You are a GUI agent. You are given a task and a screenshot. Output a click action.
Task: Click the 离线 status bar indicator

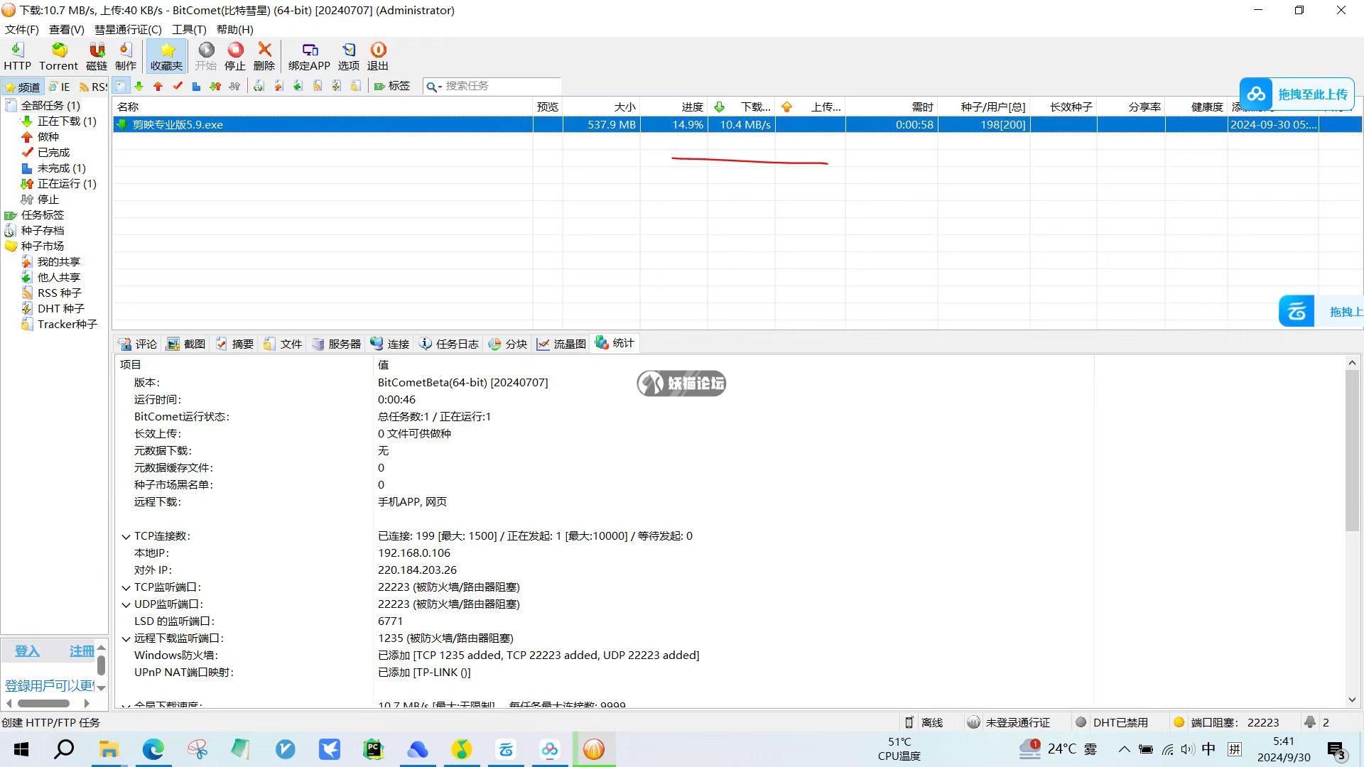tap(923, 722)
